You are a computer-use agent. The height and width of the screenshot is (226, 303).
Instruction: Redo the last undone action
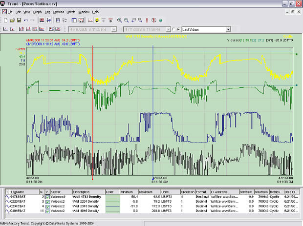[32, 21]
